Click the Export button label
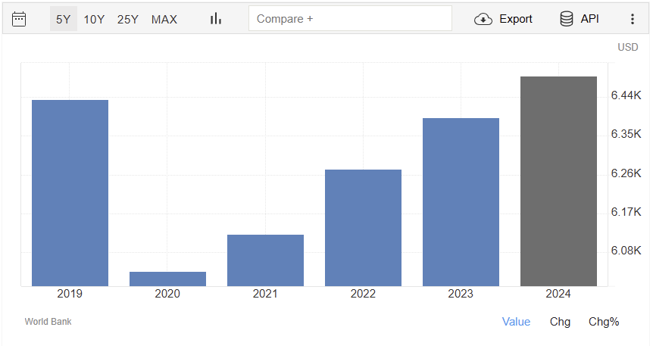 pos(515,19)
